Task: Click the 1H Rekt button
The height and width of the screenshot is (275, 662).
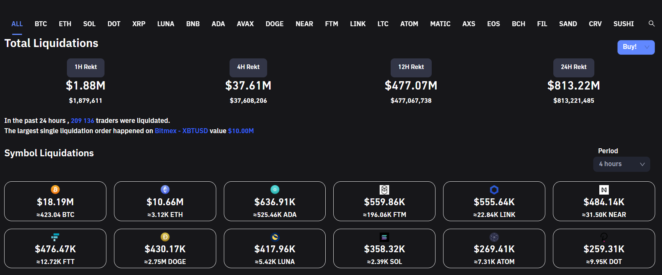Action: 86,67
